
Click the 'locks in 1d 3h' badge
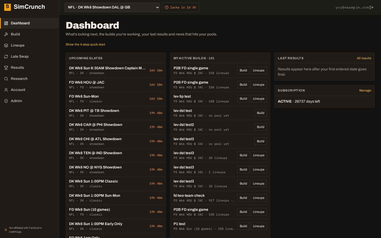click(x=180, y=7)
